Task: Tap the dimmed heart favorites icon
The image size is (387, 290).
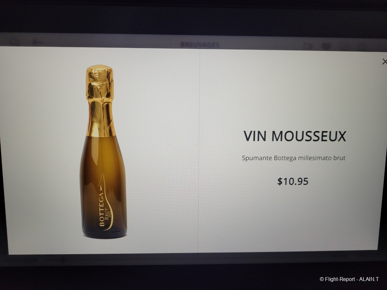Action: 326,46
